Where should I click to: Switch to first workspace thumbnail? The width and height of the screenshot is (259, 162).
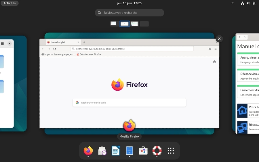click(114, 24)
